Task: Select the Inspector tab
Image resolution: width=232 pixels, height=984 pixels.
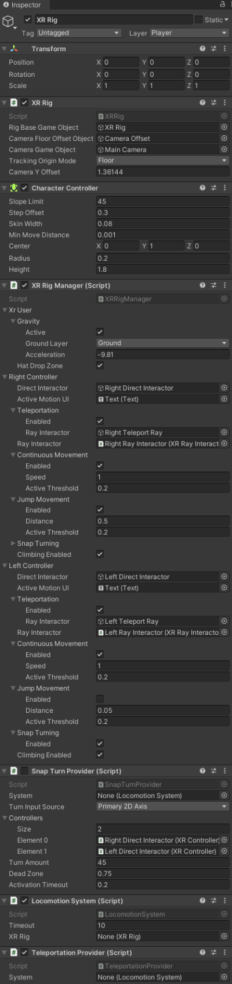Action: tap(22, 5)
